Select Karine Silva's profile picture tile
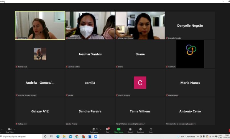The image size is (230, 139). click(40, 54)
